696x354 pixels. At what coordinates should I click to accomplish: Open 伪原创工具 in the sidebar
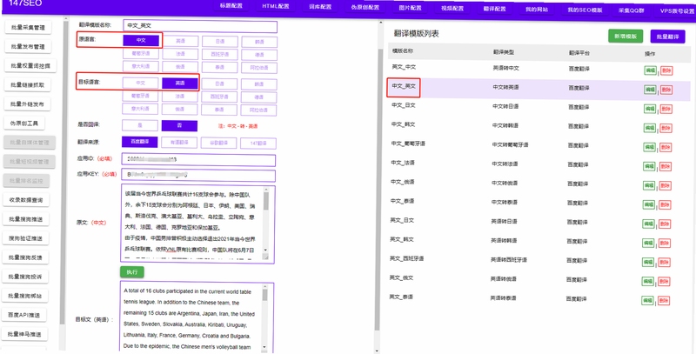(x=24, y=124)
